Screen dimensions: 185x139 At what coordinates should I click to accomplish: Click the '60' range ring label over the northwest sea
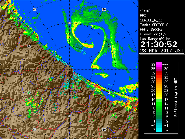point(35,9)
